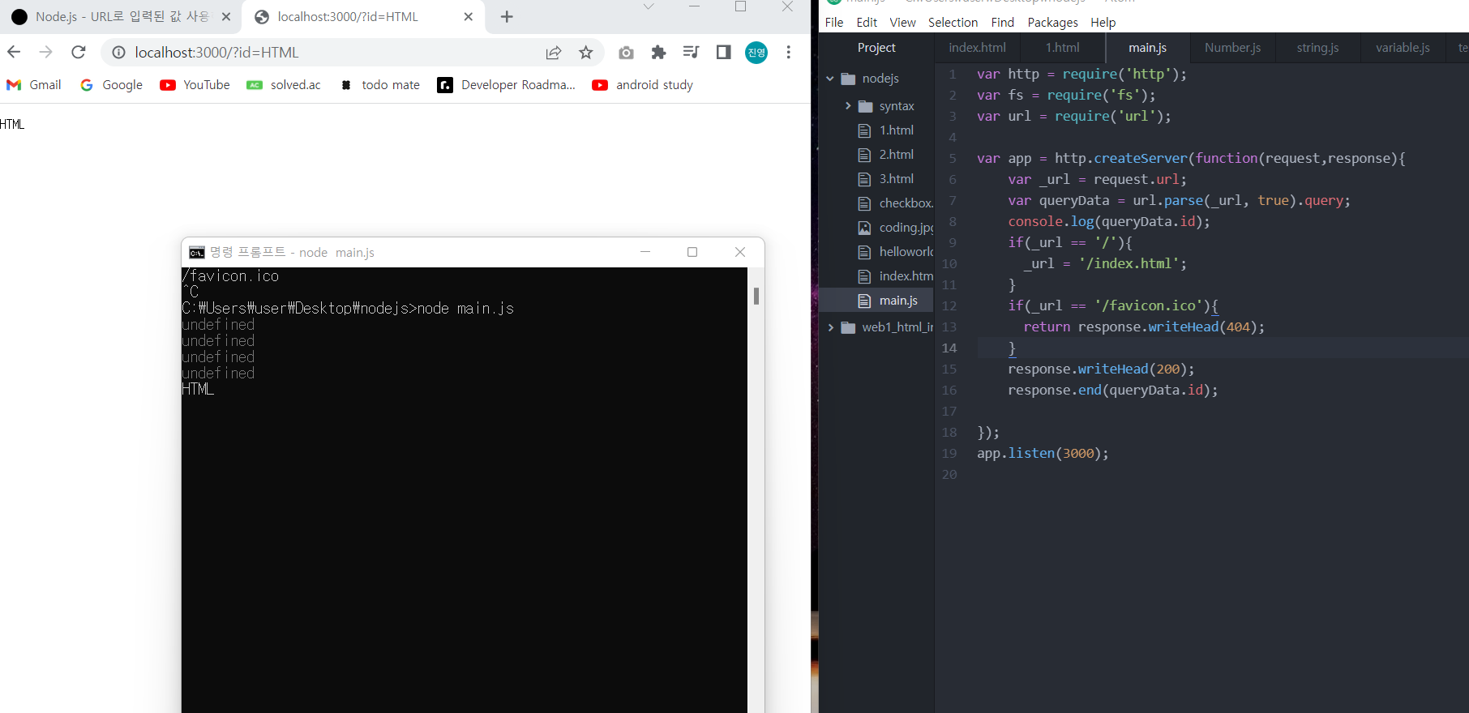Open checkbox file in project tree
This screenshot has width=1469, height=713.
(x=896, y=203)
